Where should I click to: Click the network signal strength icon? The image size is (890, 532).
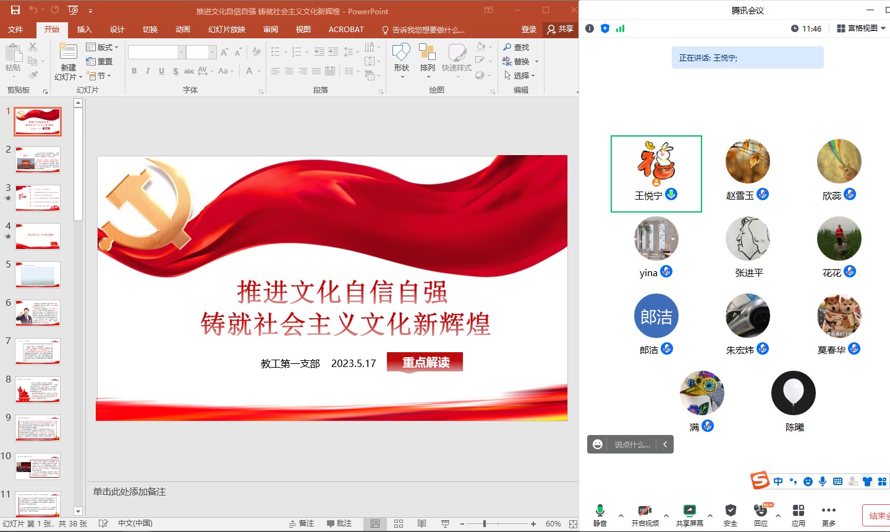point(620,28)
